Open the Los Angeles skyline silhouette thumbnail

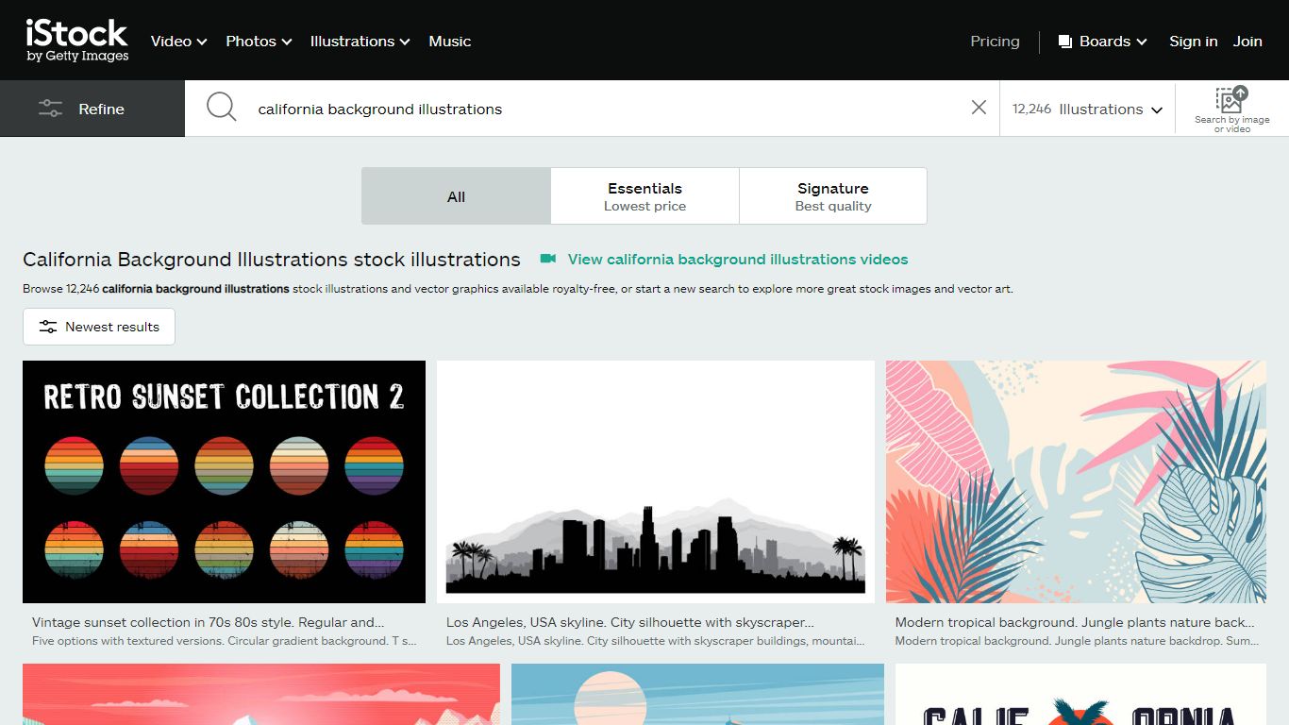click(x=656, y=481)
